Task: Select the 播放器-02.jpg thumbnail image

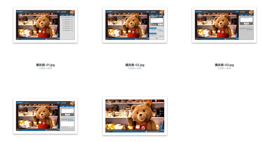Action: (x=135, y=25)
